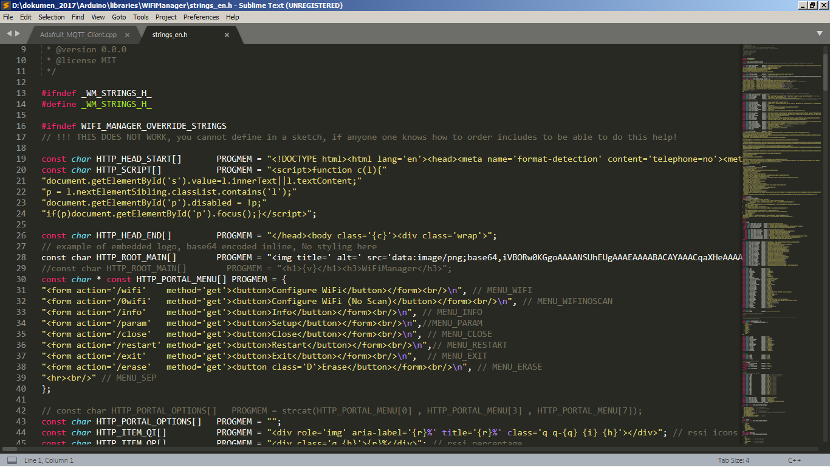Image resolution: width=830 pixels, height=467 pixels.
Task: Click WIFI_MANAGER_OVERRIDE_STRINGS on line 16
Action: click(154, 126)
